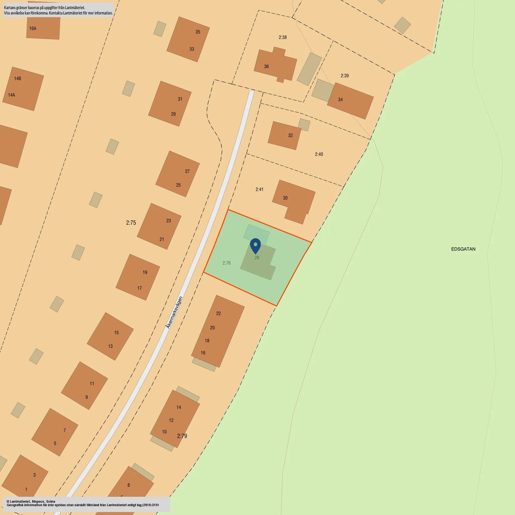Click building number 30

(285, 198)
